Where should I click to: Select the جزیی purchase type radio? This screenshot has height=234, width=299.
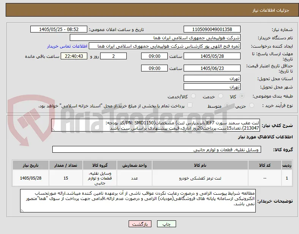(252, 105)
